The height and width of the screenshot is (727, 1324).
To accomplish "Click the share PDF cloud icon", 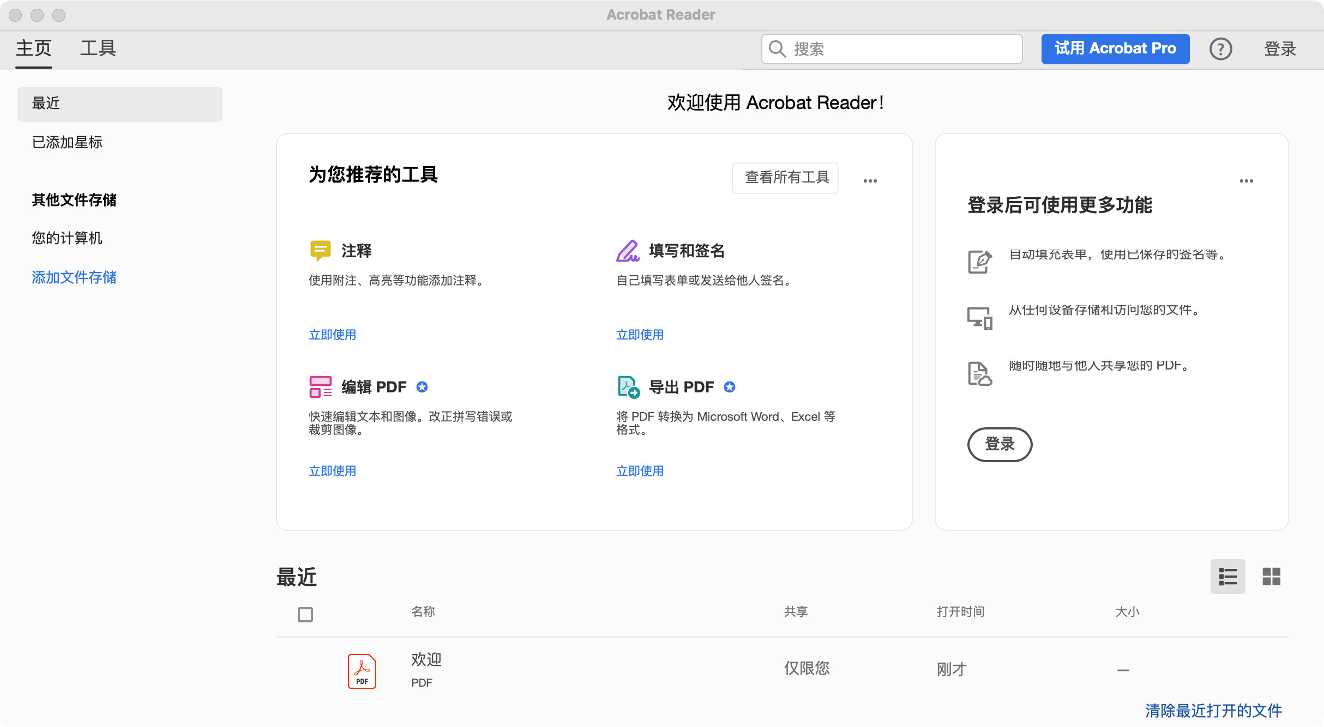I will (x=980, y=374).
